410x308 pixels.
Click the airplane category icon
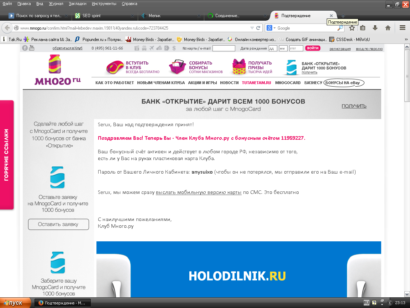pos(152,48)
